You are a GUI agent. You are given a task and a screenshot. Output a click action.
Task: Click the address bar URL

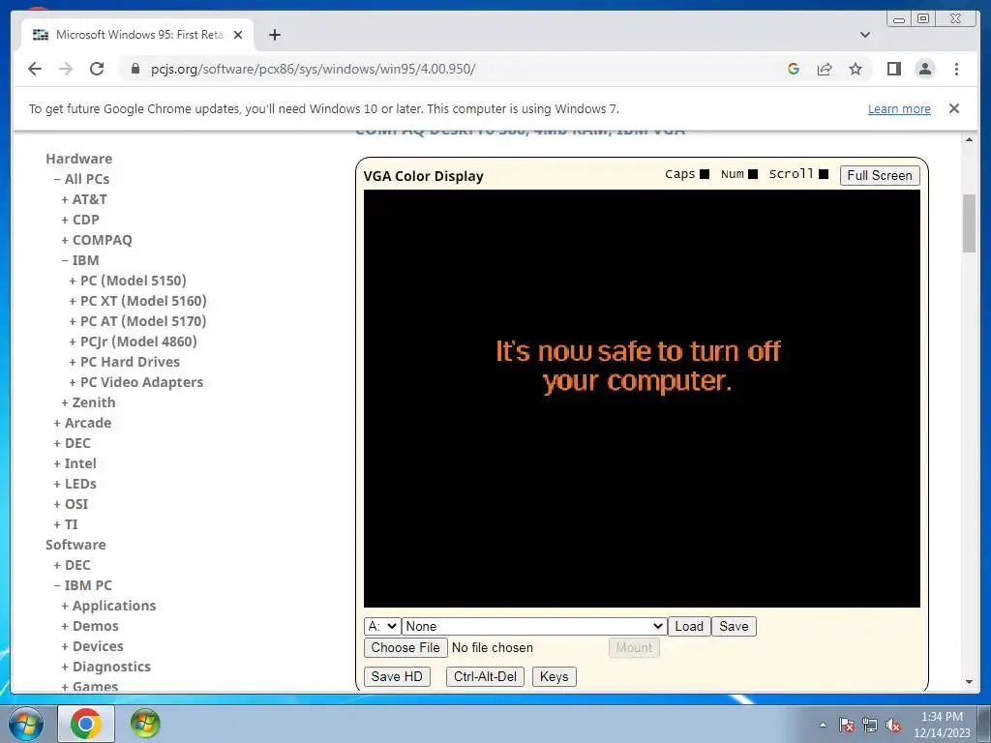313,69
